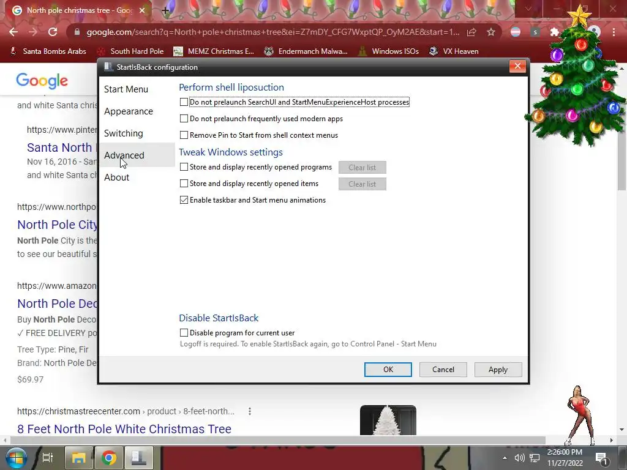
Task: Enable Remove Pin to Start from context menus
Action: click(x=184, y=135)
